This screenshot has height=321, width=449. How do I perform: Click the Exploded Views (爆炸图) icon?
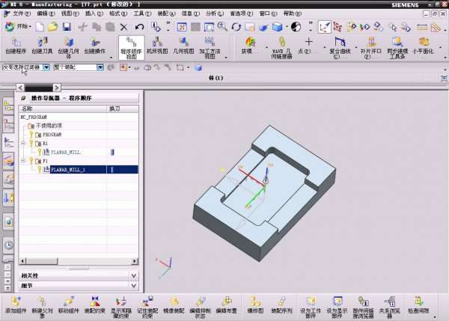coord(255,305)
